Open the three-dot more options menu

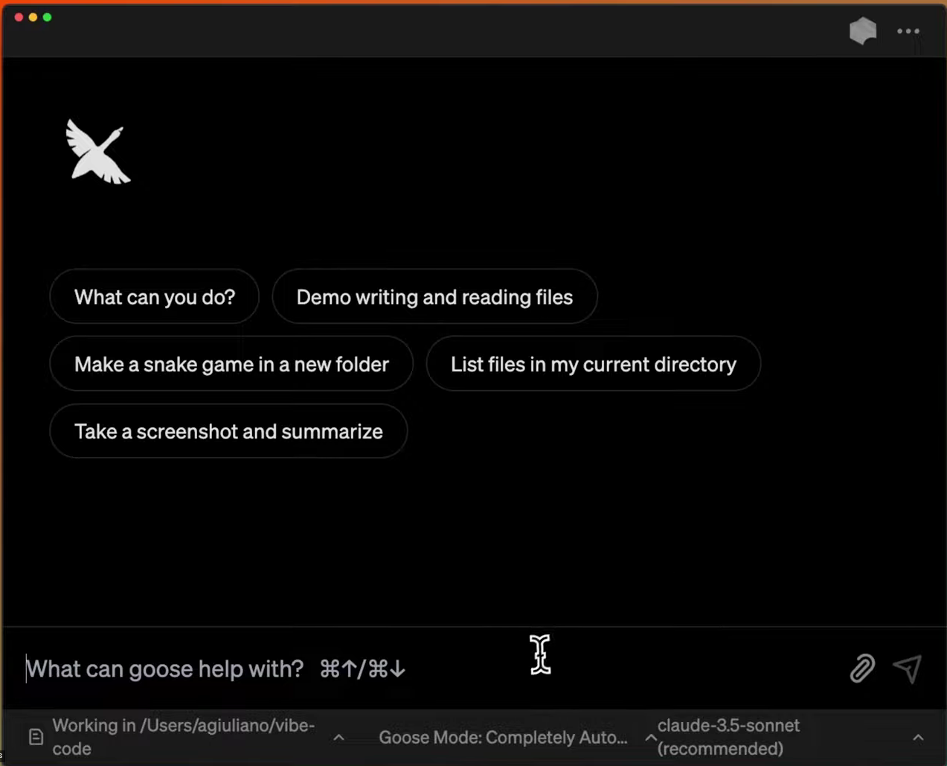point(908,31)
